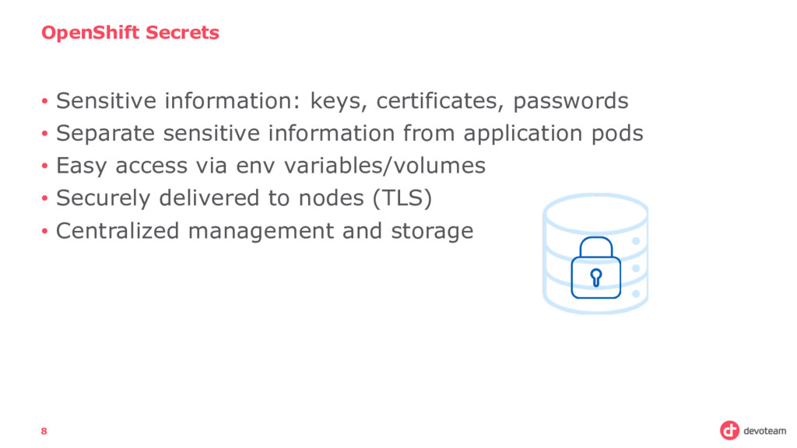Select the database cylinder graphic

595,254
